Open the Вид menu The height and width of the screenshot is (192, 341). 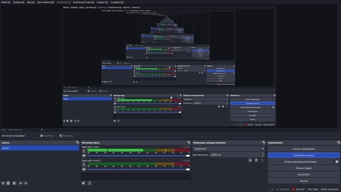[31, 2]
